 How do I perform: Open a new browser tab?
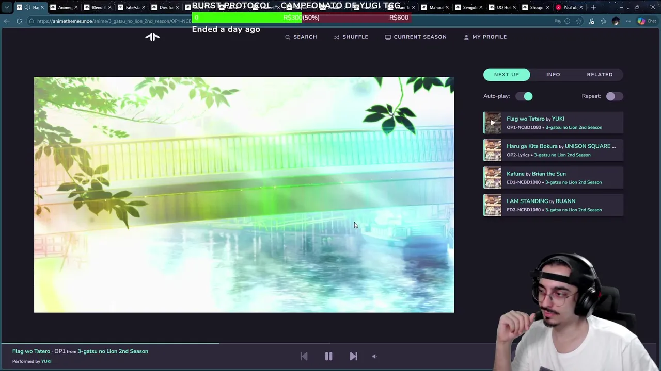[593, 7]
